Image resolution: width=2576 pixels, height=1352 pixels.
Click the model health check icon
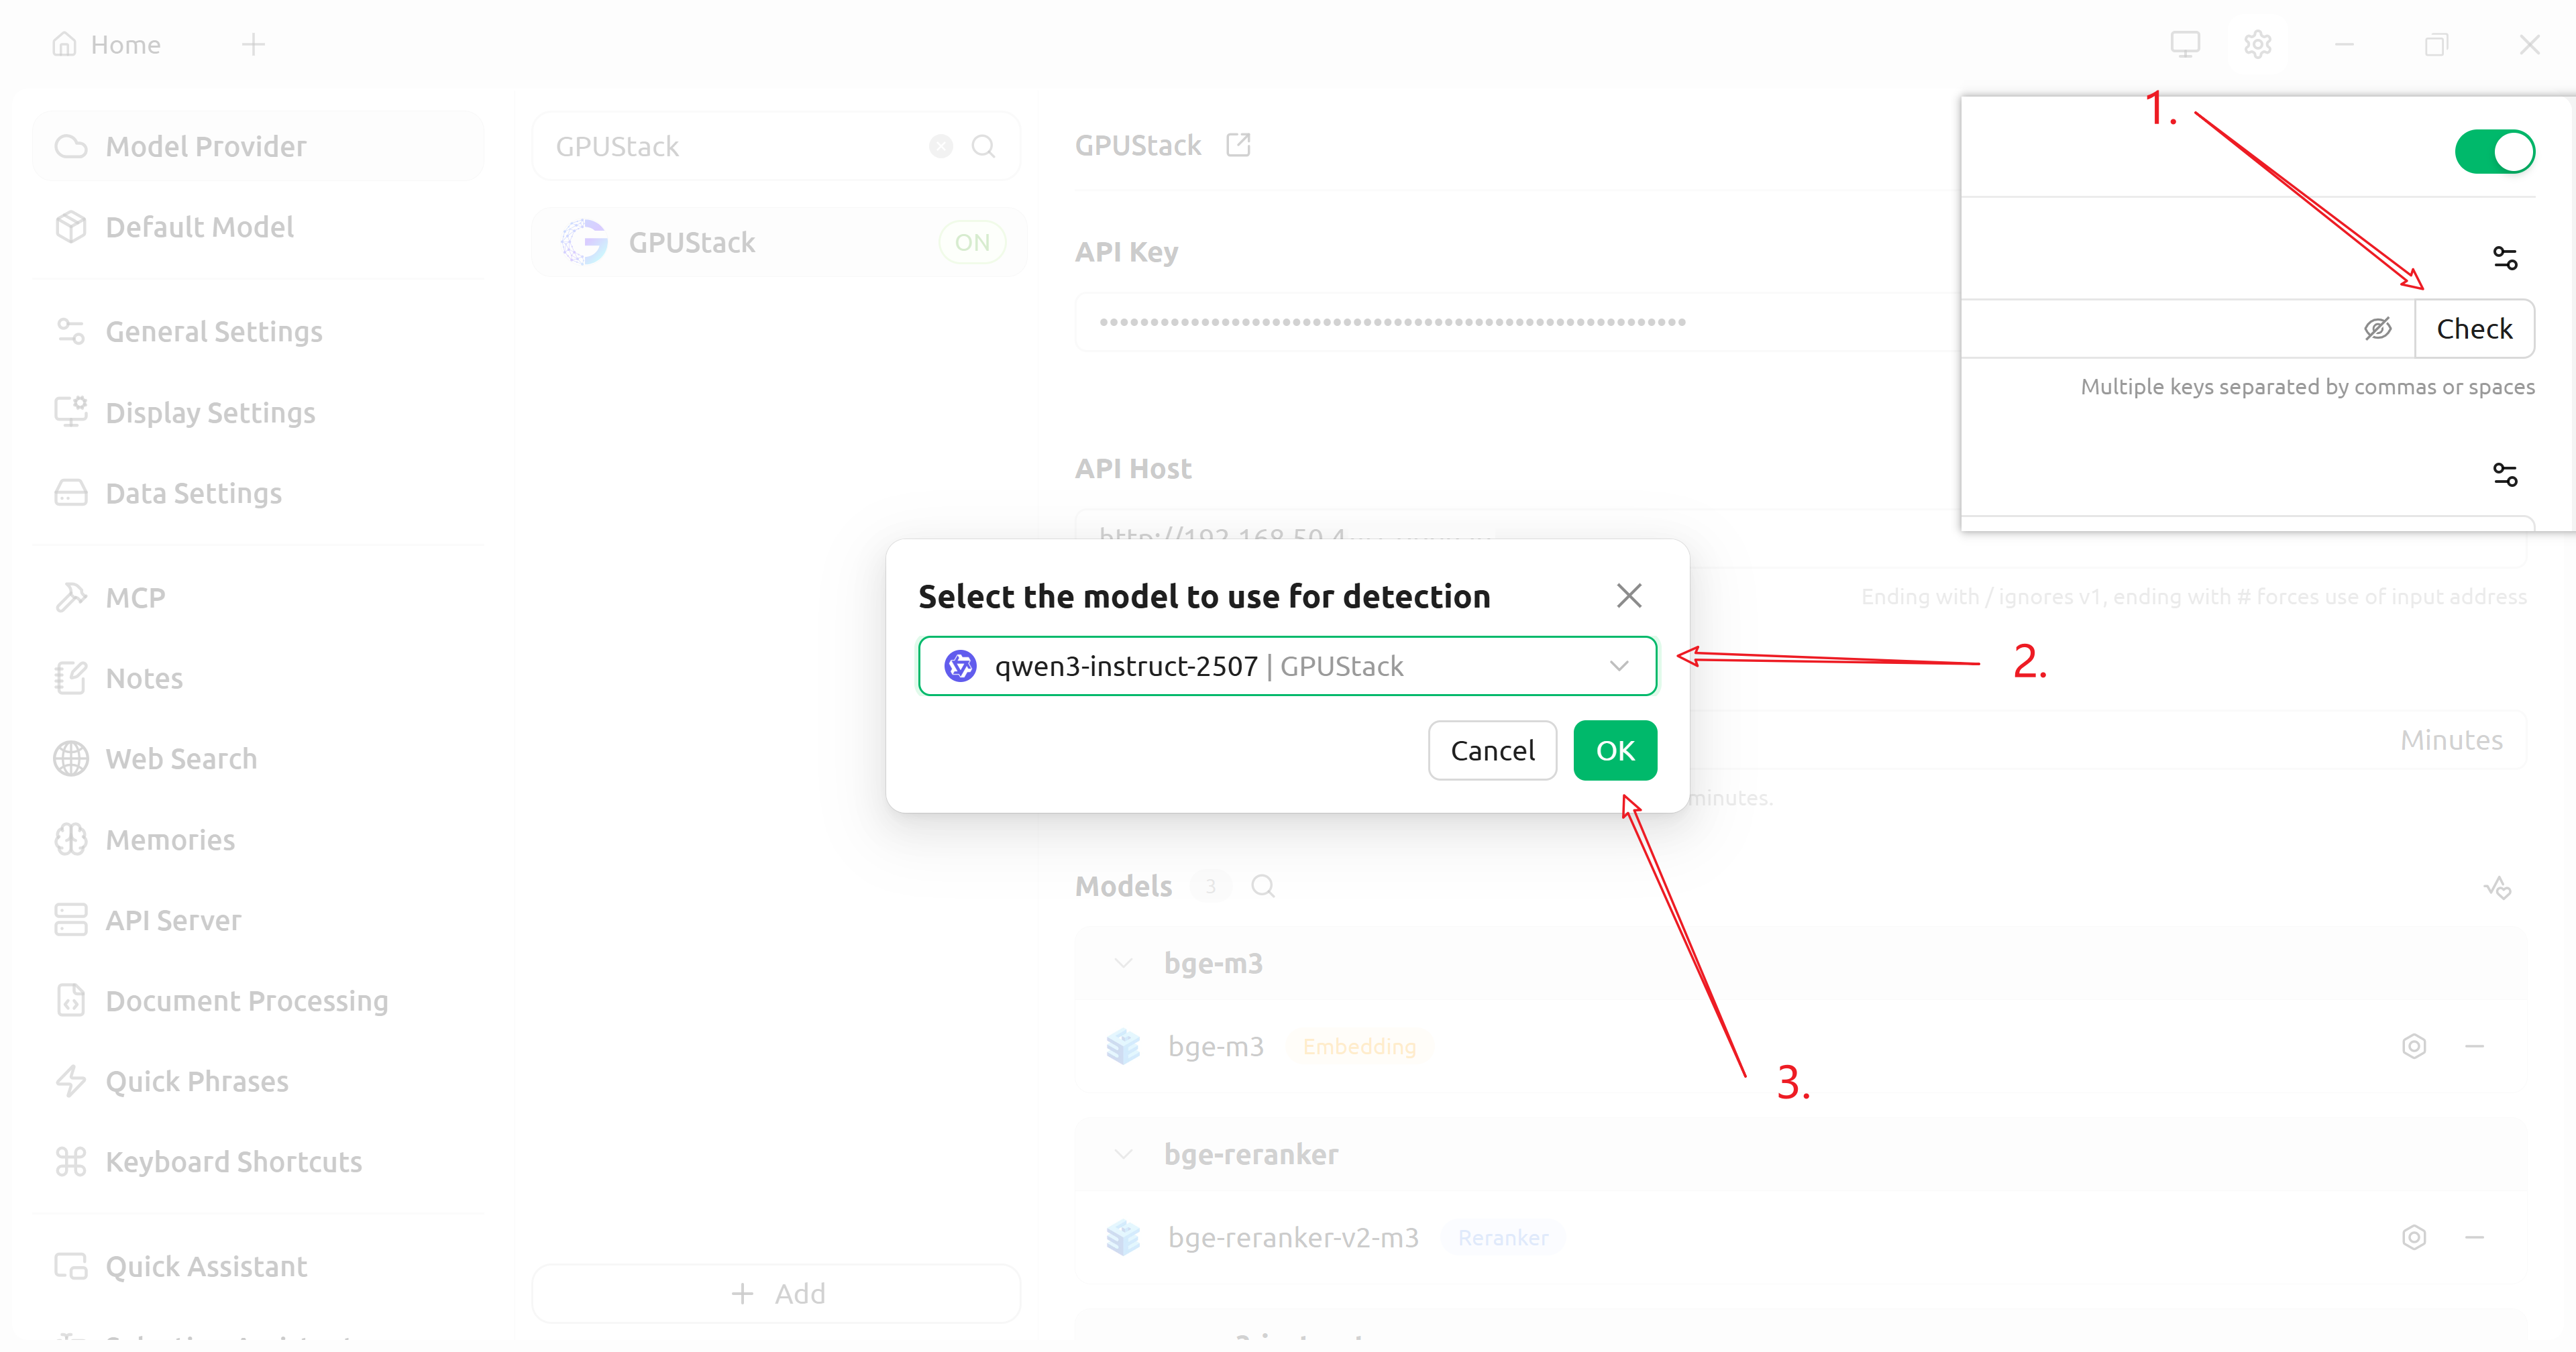click(x=2497, y=887)
